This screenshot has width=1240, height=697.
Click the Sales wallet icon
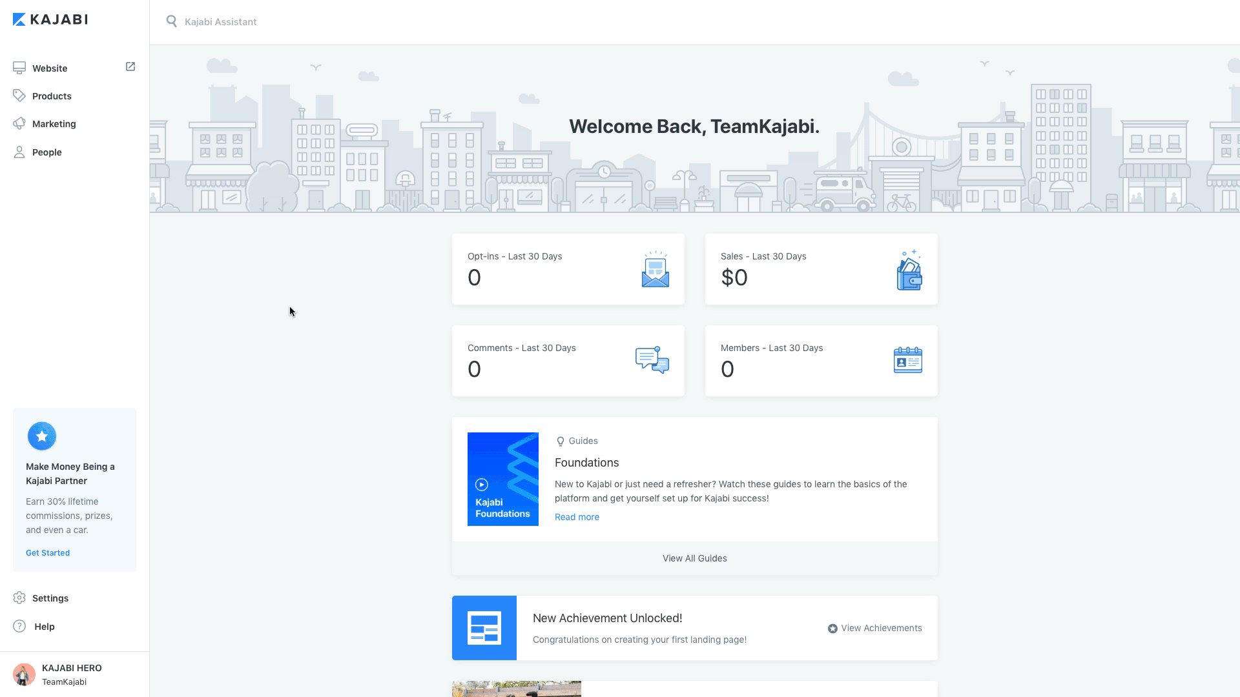[x=909, y=270]
